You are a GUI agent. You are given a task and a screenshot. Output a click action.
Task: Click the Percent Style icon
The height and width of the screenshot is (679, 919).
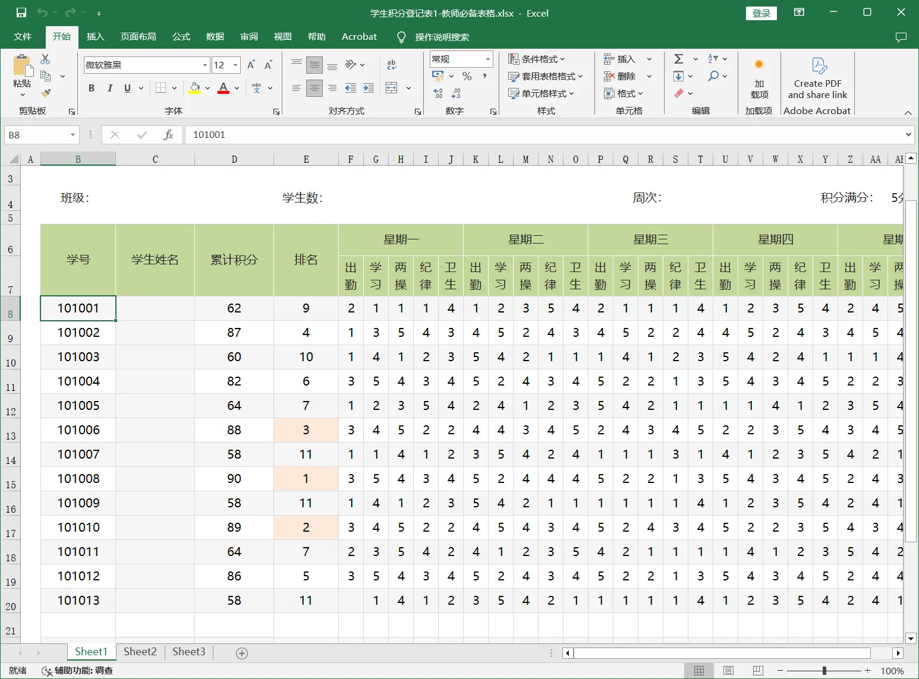(x=467, y=76)
